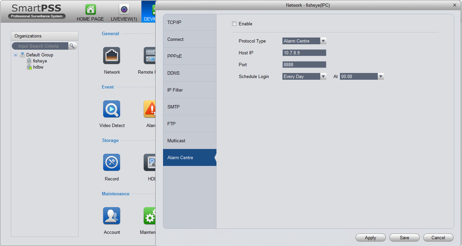The width and height of the screenshot is (462, 246).
Task: Click the Host IP field
Action: click(x=304, y=53)
